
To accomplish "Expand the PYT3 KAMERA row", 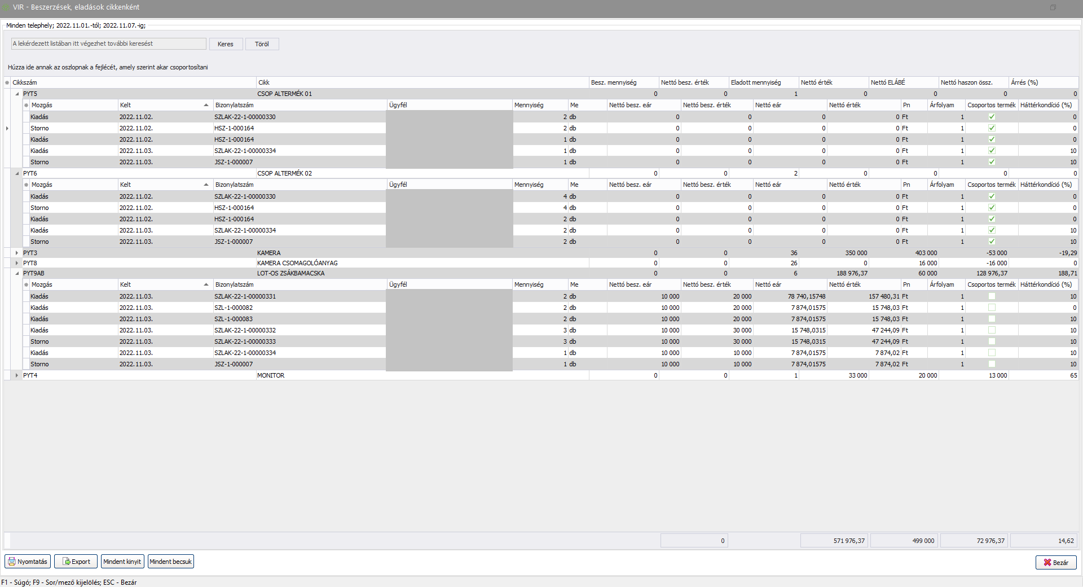I will pos(17,253).
